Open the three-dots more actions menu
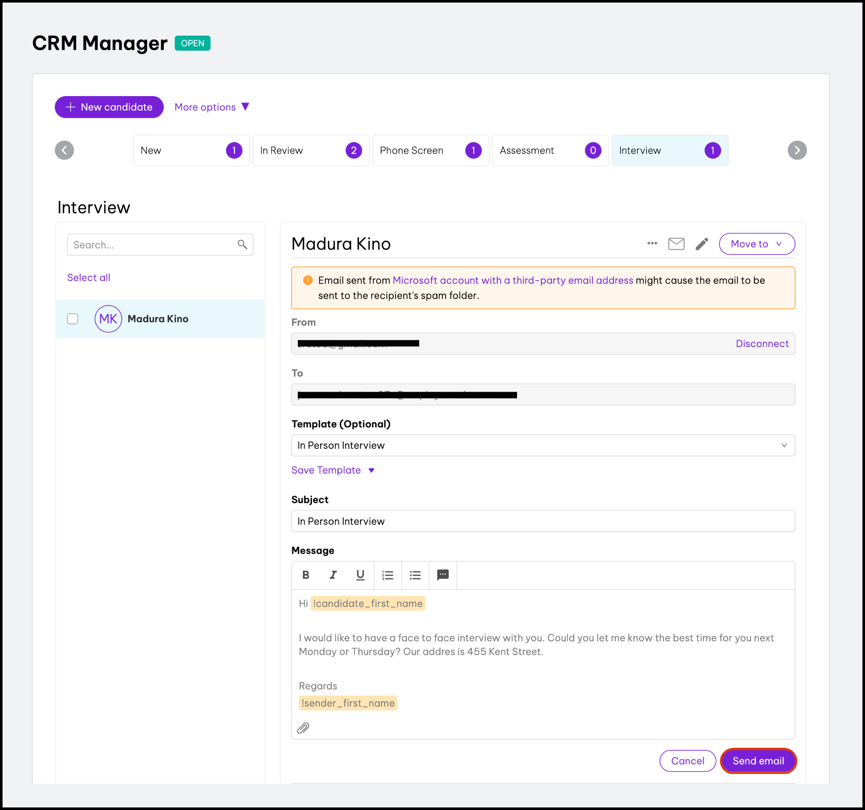Image resolution: width=865 pixels, height=810 pixels. coord(652,244)
